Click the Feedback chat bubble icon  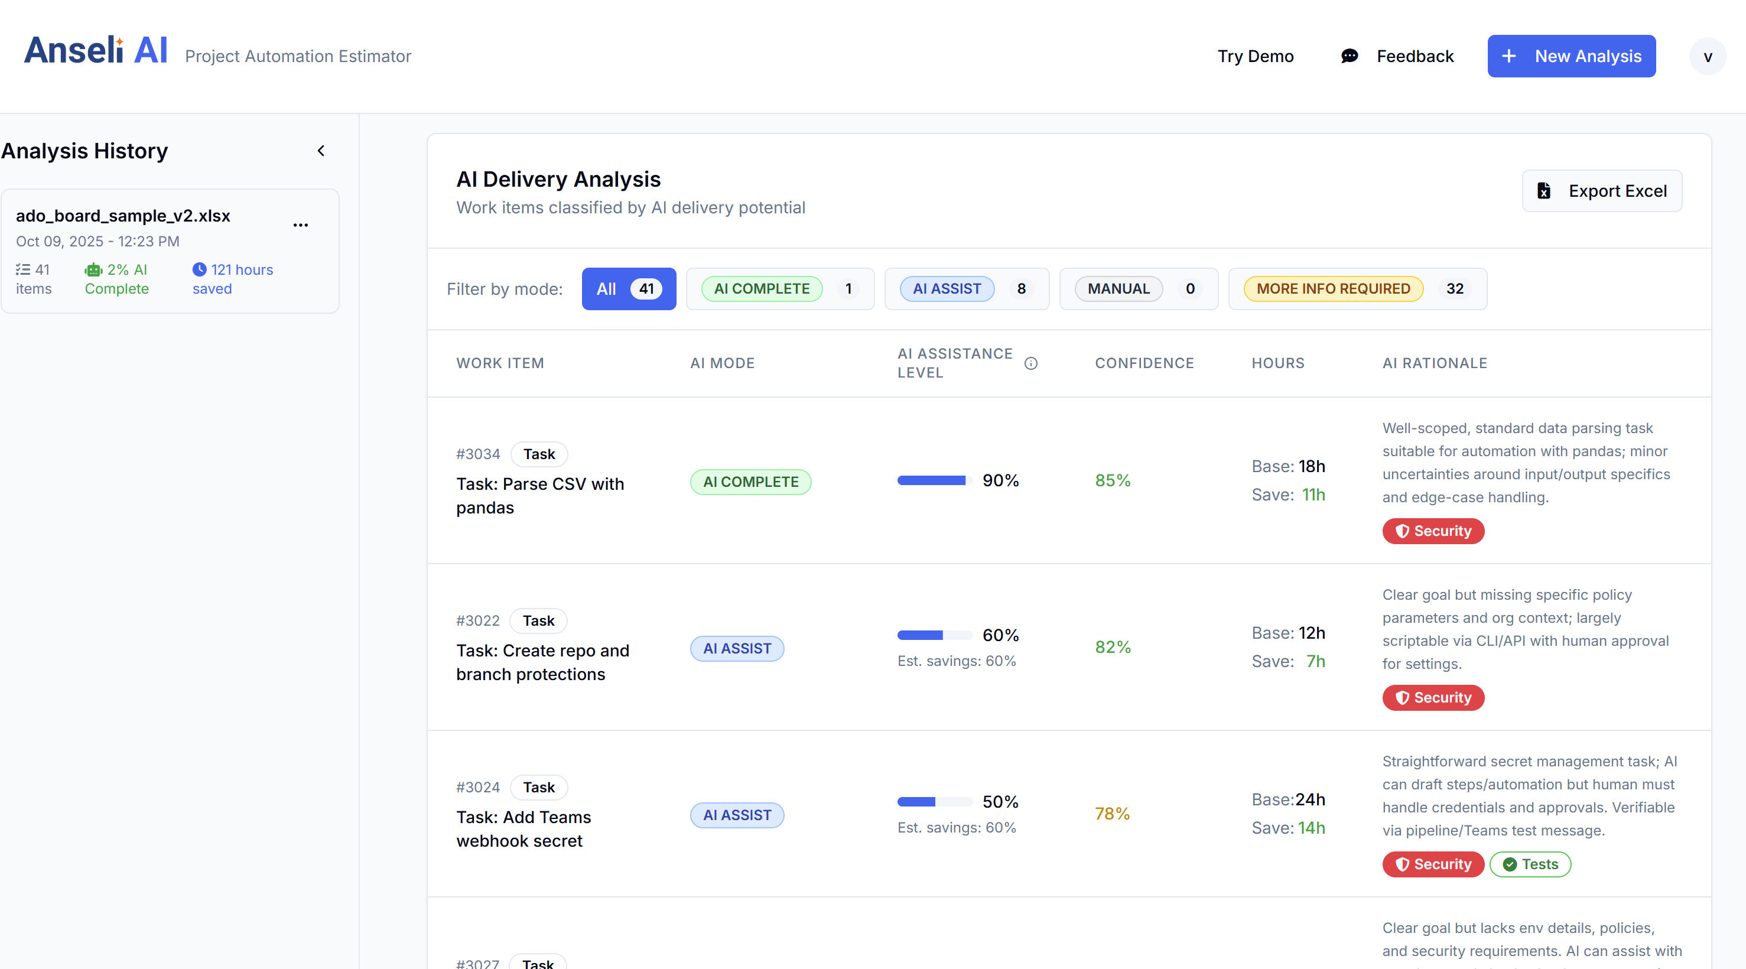[1349, 56]
